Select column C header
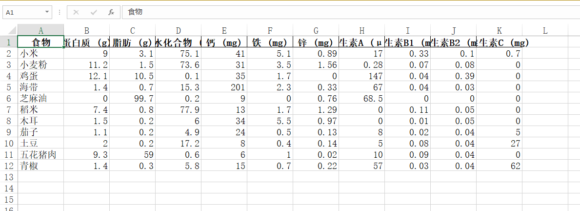 [x=132, y=30]
